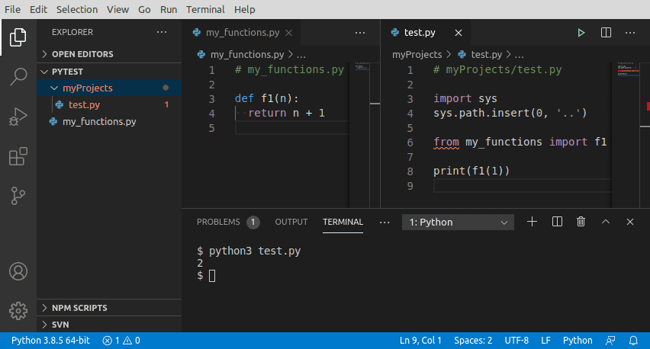650x349 pixels.
Task: Expand the NPM Scripts section
Action: click(x=79, y=308)
